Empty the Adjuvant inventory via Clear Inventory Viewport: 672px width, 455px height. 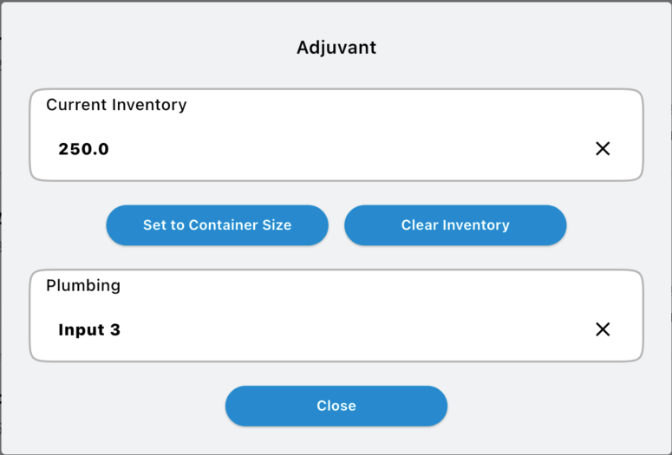click(x=455, y=225)
